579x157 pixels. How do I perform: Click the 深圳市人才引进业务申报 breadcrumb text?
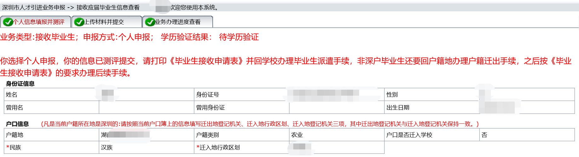[34, 7]
